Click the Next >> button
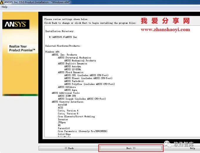 coord(131,148)
